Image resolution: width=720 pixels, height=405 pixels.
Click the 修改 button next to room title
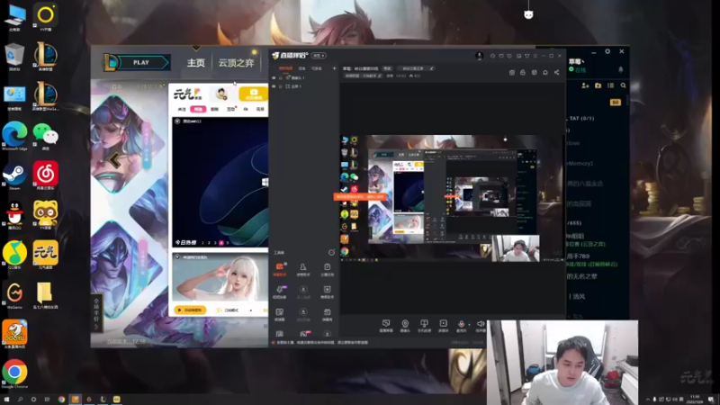click(x=387, y=68)
